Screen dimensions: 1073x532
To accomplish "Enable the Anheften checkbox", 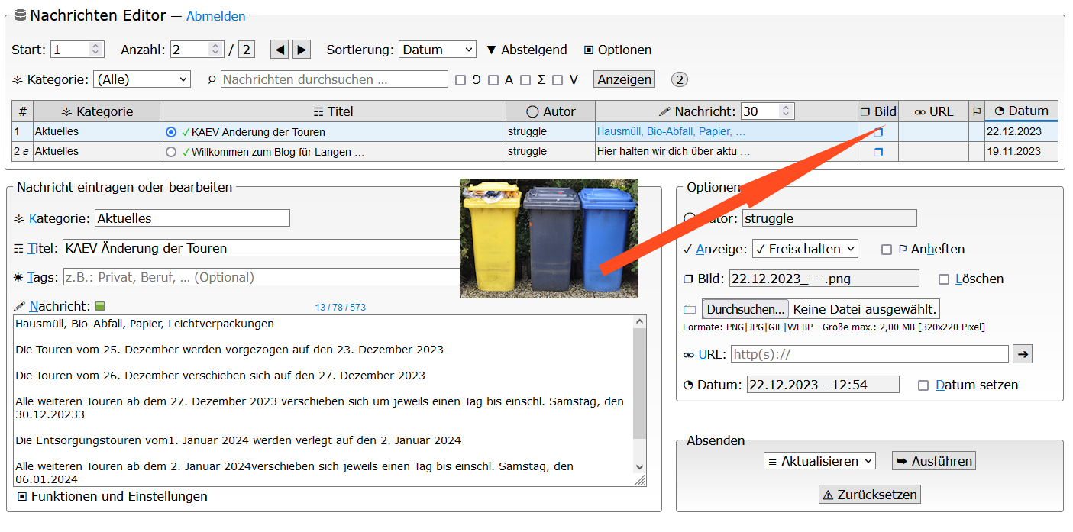I will point(887,250).
